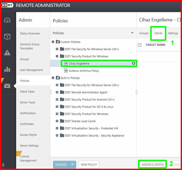Click the POLICIES button
Screen dimensions: 182x170
point(61,164)
